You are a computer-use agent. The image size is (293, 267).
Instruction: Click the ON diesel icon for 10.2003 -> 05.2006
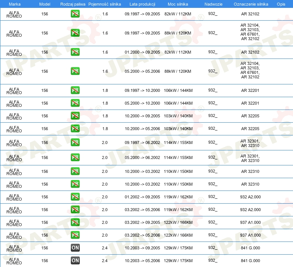(75, 261)
